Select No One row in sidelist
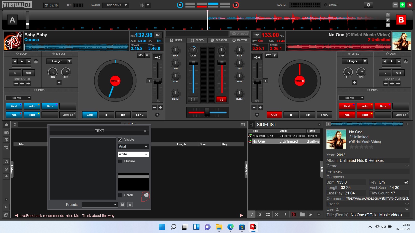 pos(284,142)
